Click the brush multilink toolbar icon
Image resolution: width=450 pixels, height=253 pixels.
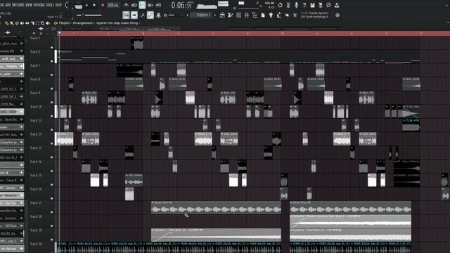142,15
